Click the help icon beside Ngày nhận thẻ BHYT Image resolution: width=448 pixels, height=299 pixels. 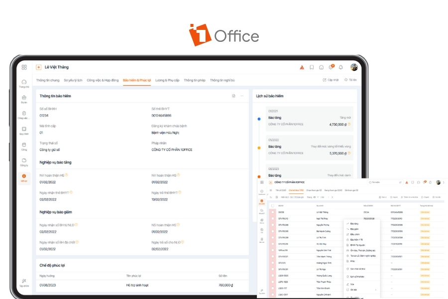71,192
